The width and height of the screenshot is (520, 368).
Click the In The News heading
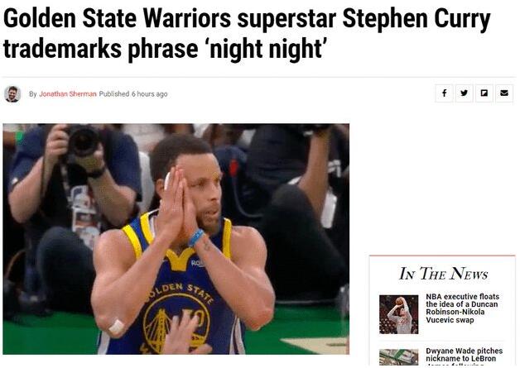pyautogui.click(x=443, y=274)
